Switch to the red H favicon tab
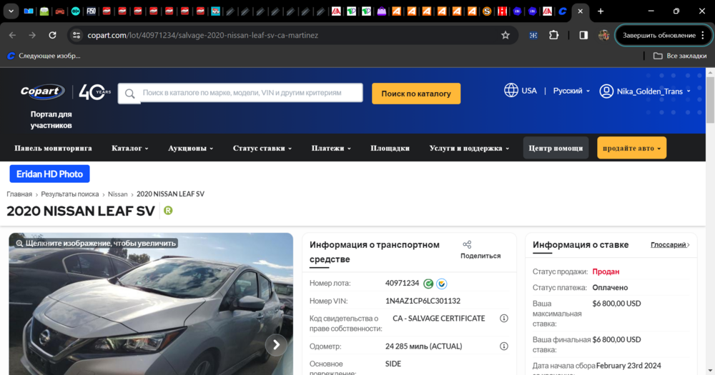 coord(502,11)
